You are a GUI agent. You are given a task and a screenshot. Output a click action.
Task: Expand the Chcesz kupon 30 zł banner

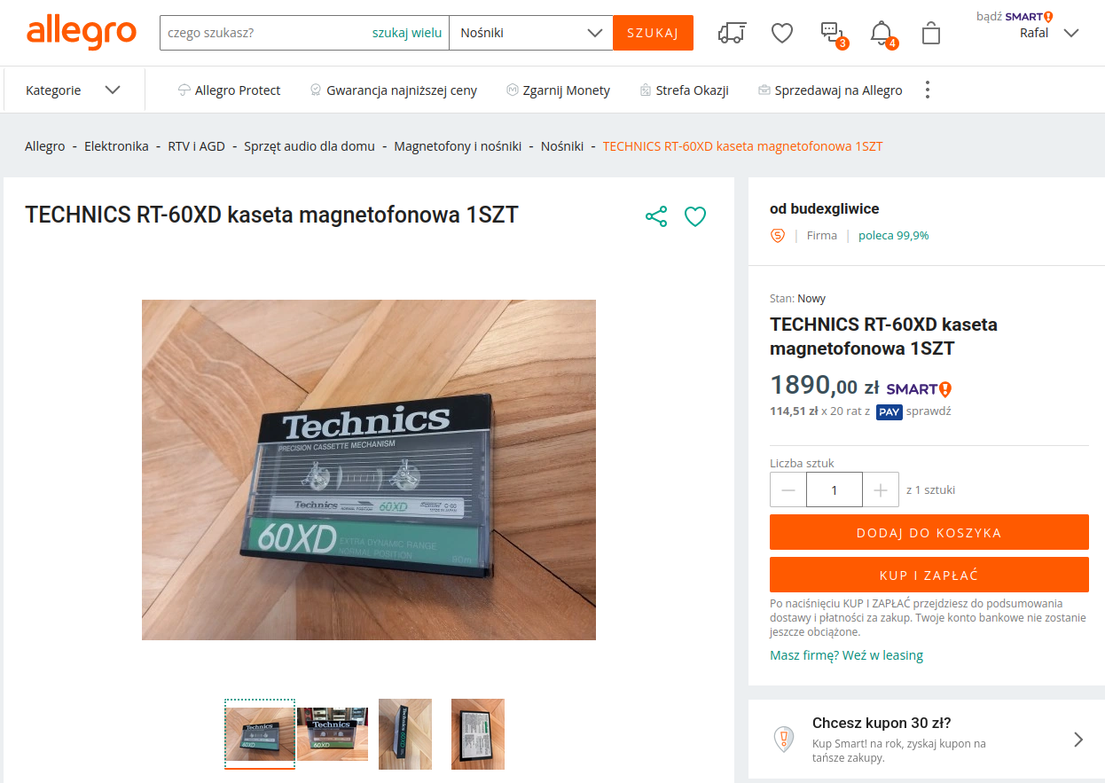pos(927,740)
